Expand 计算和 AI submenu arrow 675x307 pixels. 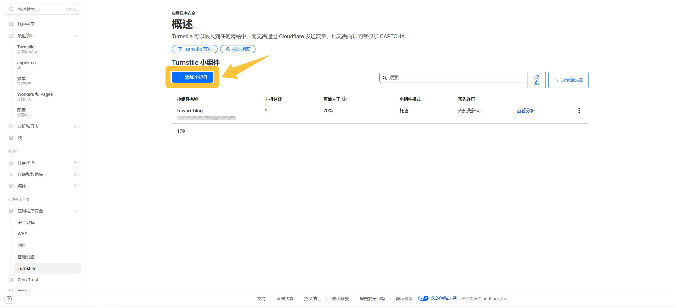pyautogui.click(x=75, y=163)
